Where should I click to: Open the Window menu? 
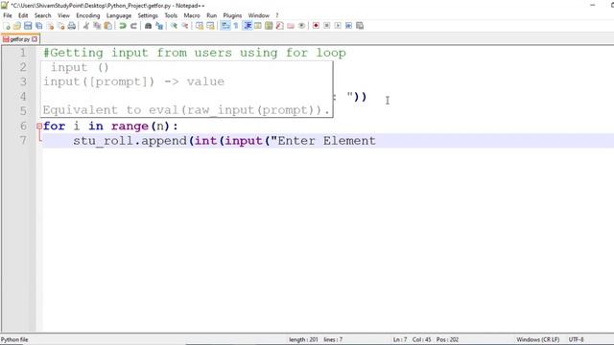[x=259, y=15]
